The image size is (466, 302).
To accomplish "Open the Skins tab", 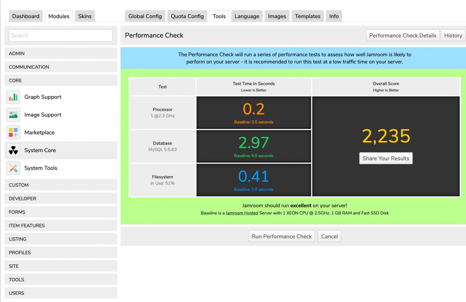I will (85, 16).
